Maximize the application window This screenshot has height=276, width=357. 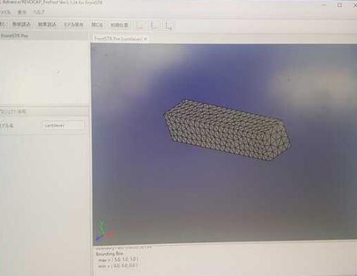339,5
